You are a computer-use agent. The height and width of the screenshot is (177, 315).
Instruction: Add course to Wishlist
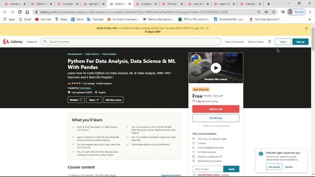pos(76,100)
